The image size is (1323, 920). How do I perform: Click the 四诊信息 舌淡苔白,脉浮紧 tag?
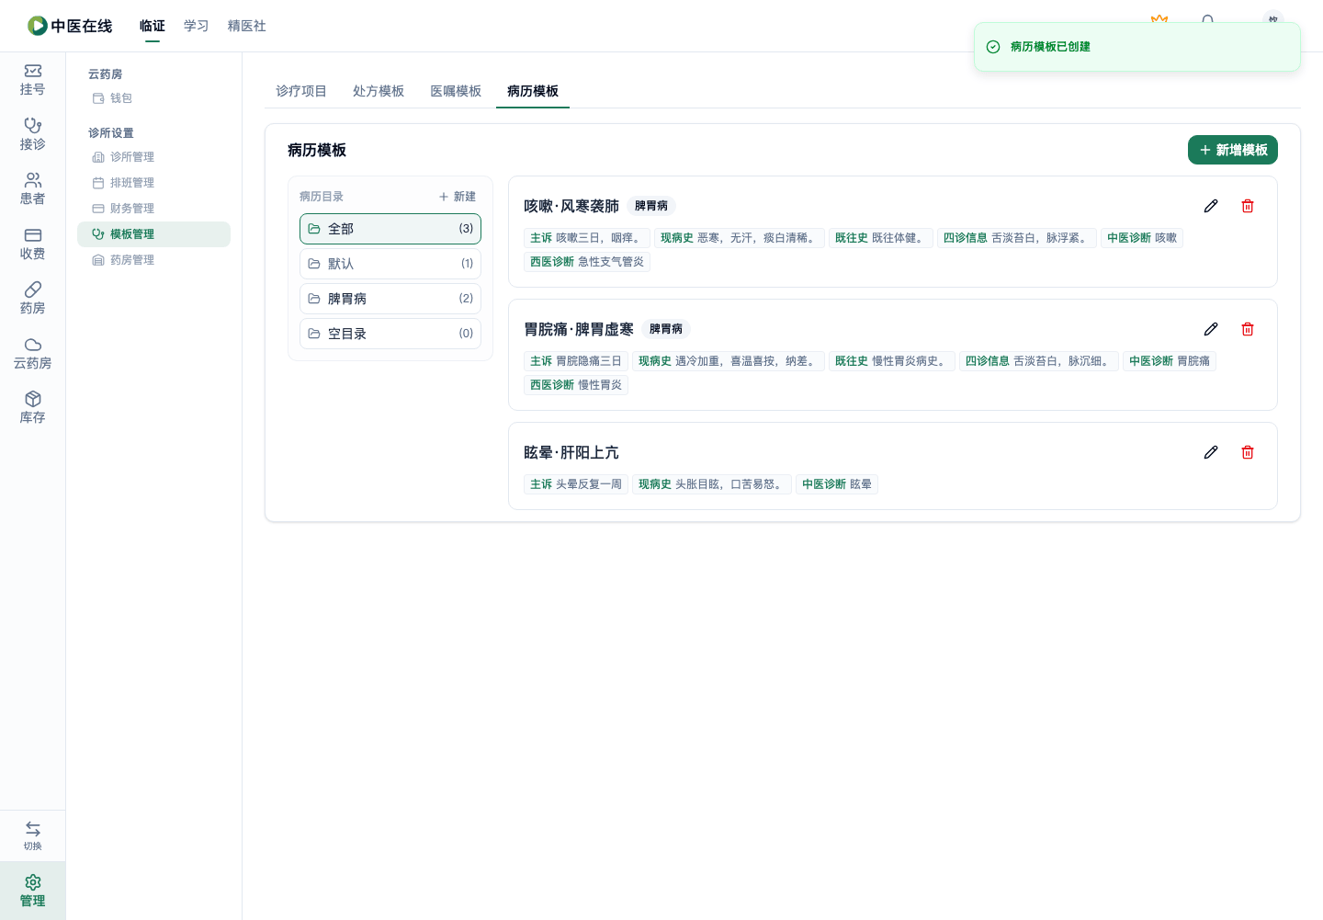[1017, 238]
